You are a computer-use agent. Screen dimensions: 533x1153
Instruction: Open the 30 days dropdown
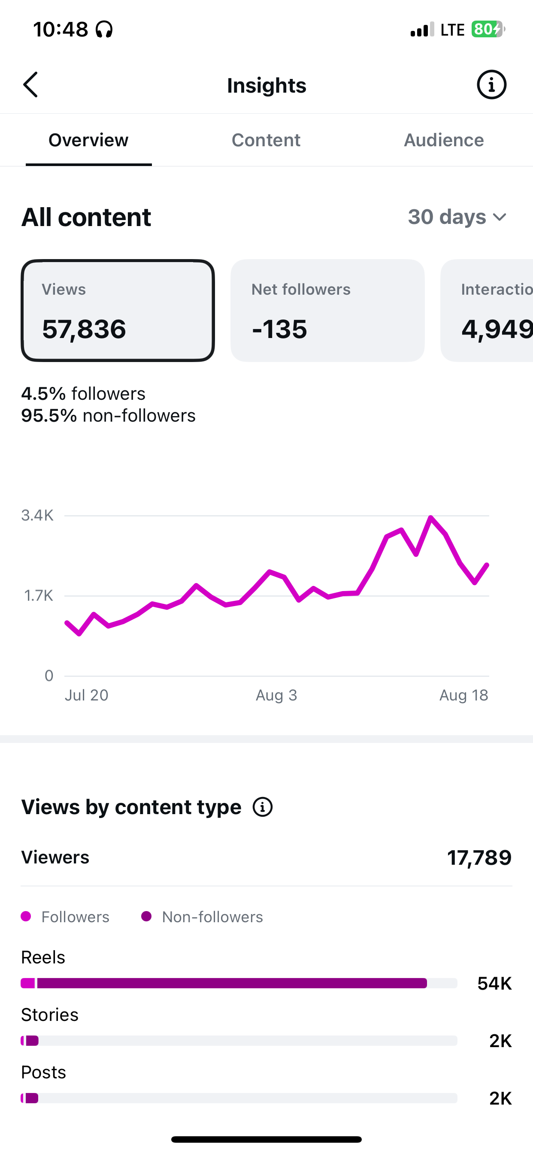(457, 217)
